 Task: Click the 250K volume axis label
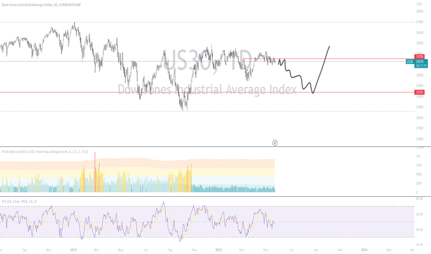[x=419, y=183]
